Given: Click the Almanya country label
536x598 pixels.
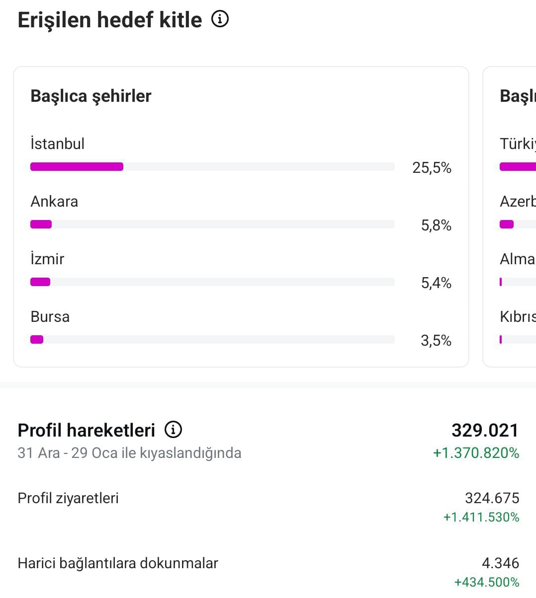Looking at the screenshot, I should (x=518, y=259).
